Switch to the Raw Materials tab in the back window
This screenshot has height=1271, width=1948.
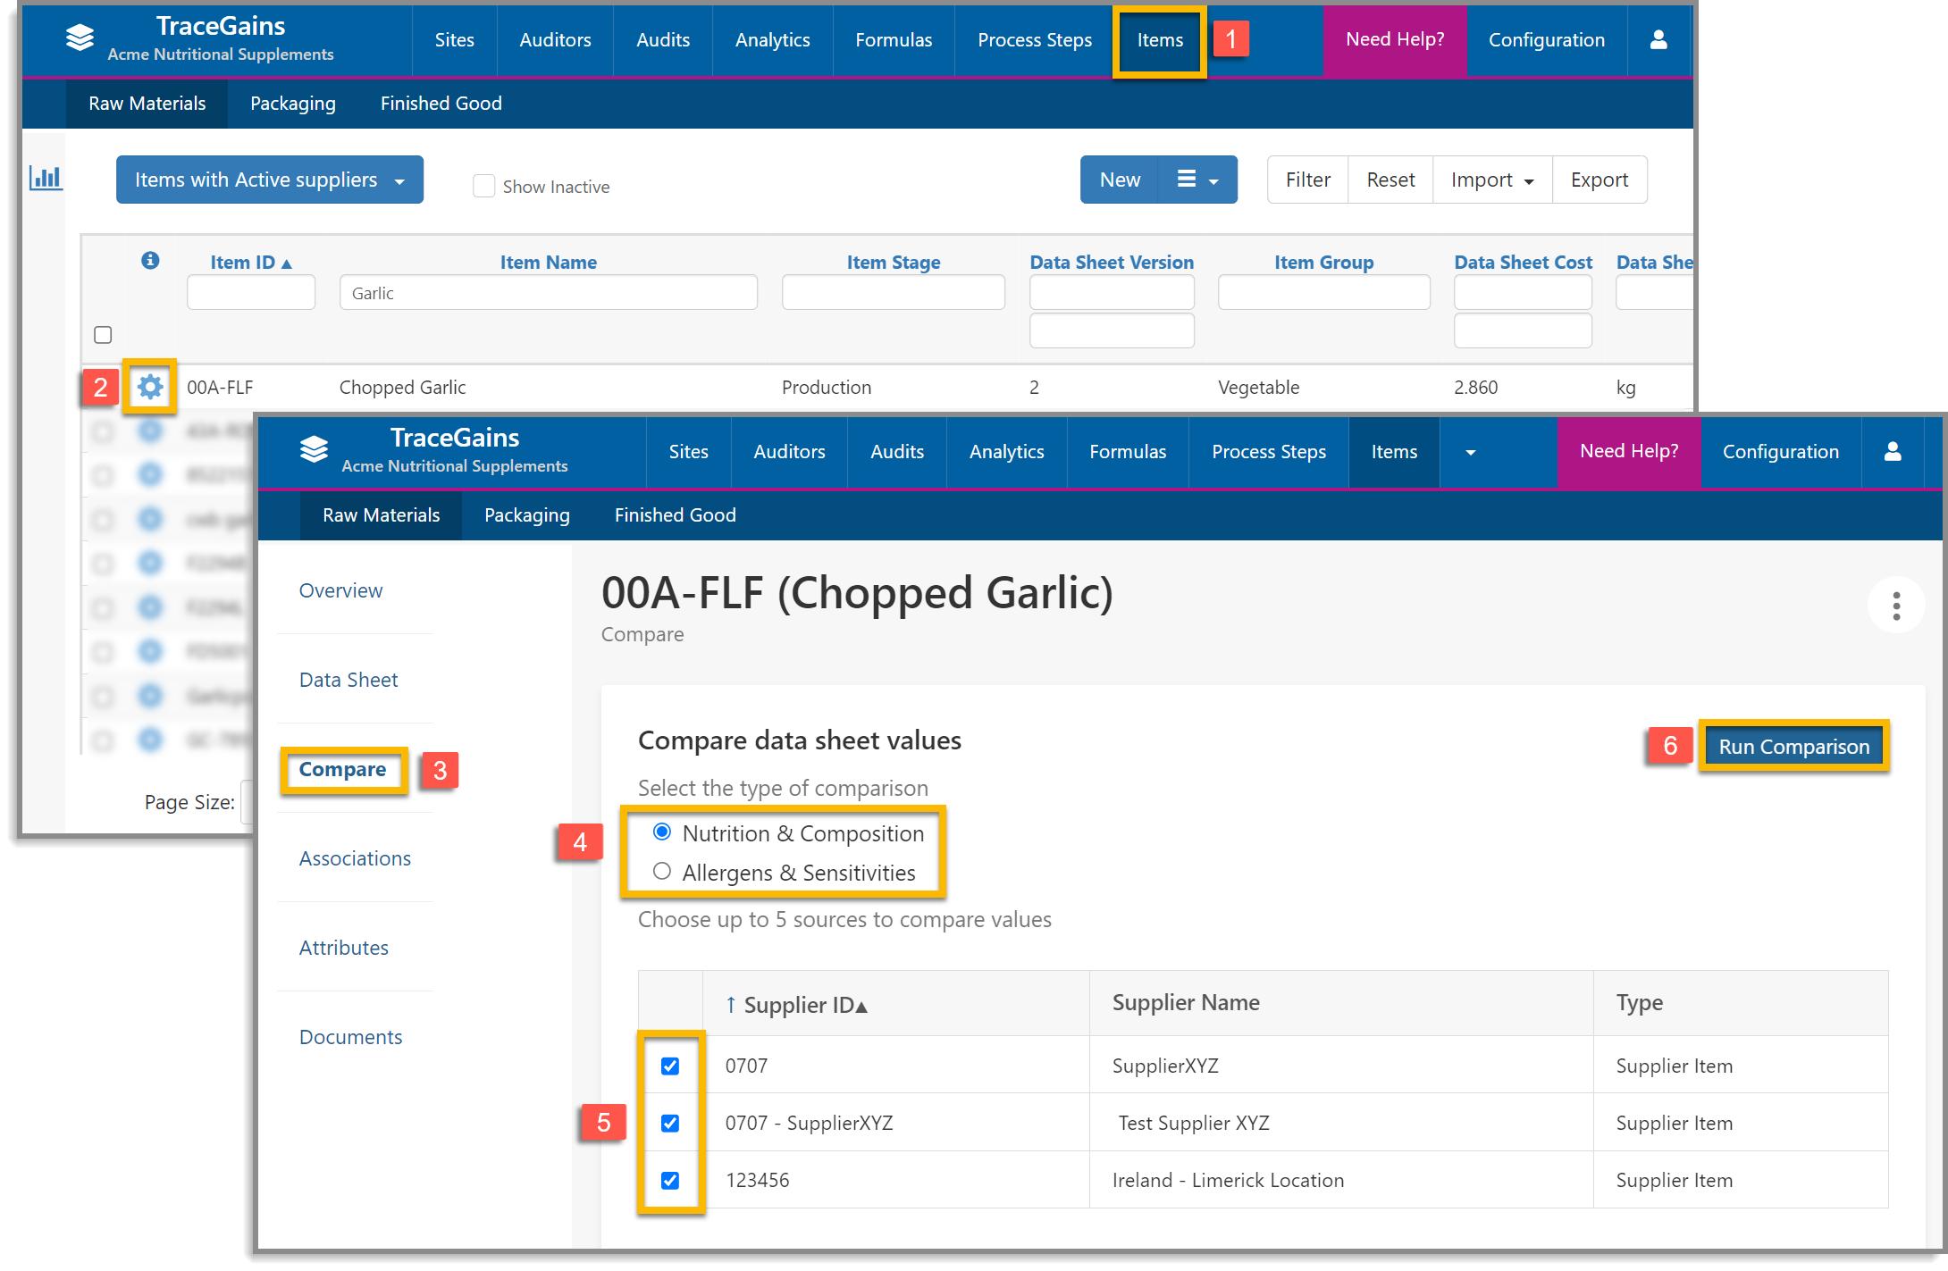(x=147, y=104)
